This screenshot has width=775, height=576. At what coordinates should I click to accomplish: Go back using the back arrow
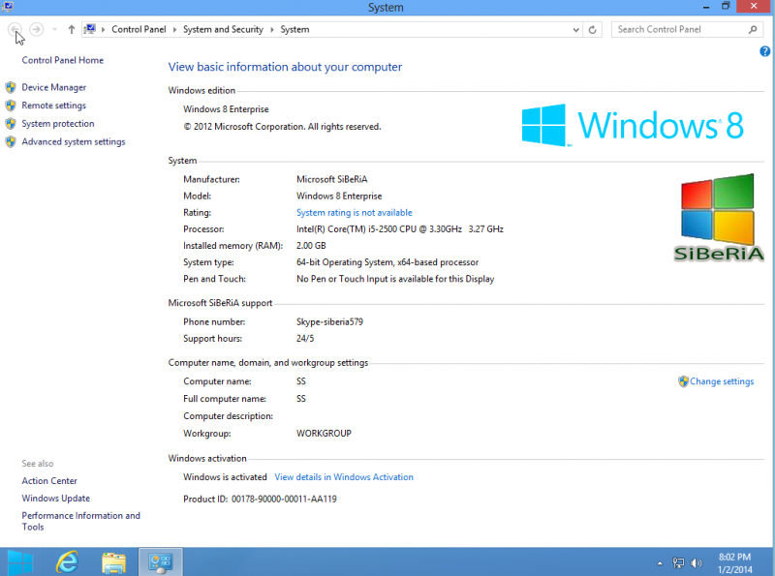[15, 30]
